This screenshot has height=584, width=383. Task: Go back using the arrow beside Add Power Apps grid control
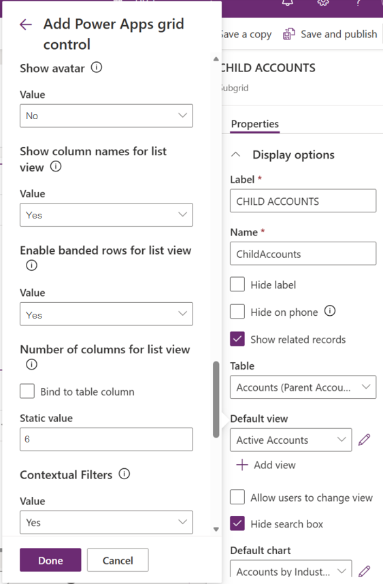coord(26,25)
